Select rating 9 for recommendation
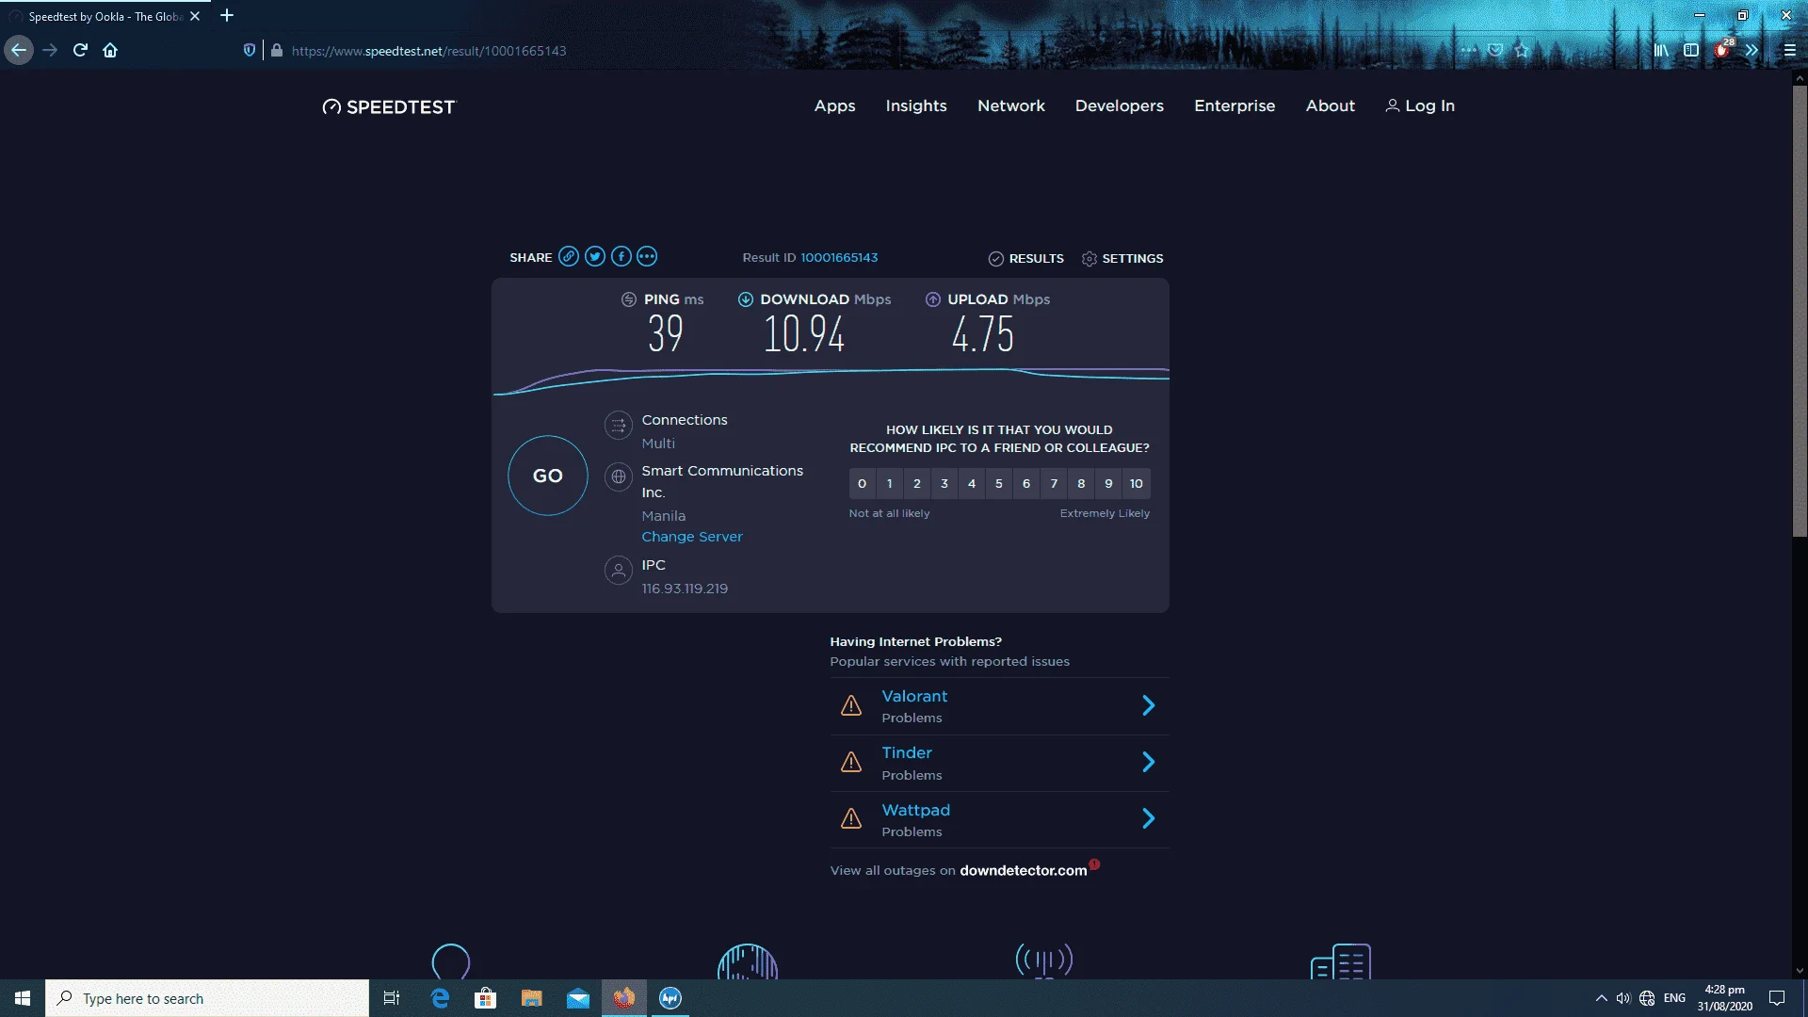The width and height of the screenshot is (1808, 1017). [1108, 483]
